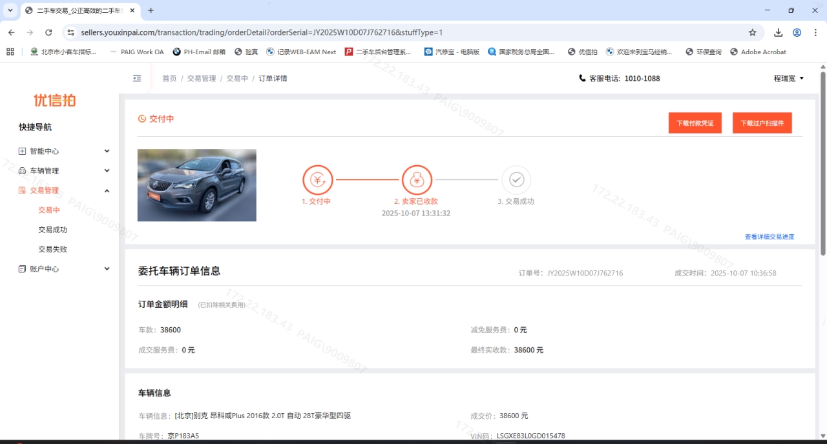The height and width of the screenshot is (444, 827).
Task: Expand the 车辆管理 sidebar section
Action: 65,171
